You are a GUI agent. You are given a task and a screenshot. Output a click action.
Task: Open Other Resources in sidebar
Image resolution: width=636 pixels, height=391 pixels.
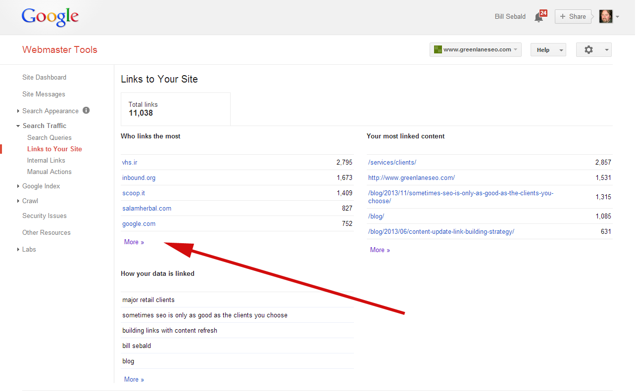(47, 232)
